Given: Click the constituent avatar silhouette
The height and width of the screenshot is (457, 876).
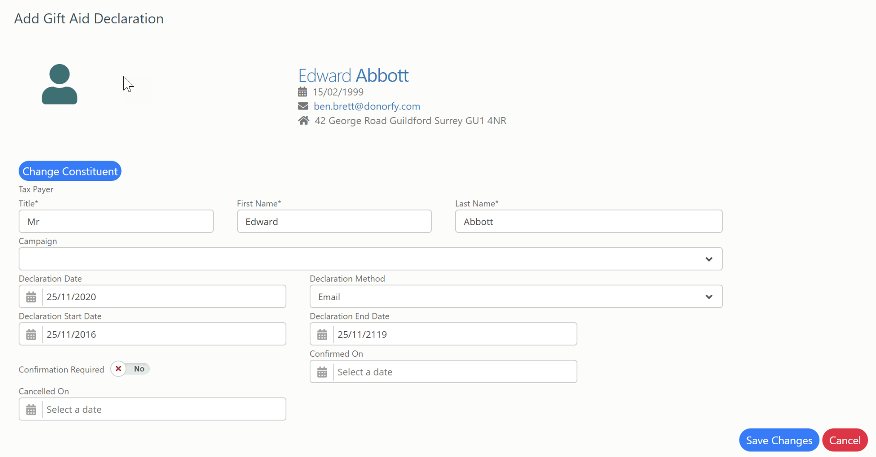Looking at the screenshot, I should 60,84.
